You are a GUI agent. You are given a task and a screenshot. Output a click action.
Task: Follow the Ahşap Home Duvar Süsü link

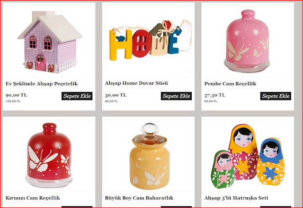136,83
